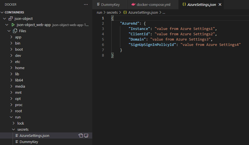This screenshot has height=145, width=249.
Task: Select AzureSettings.json in the file tree
Action: [46, 136]
